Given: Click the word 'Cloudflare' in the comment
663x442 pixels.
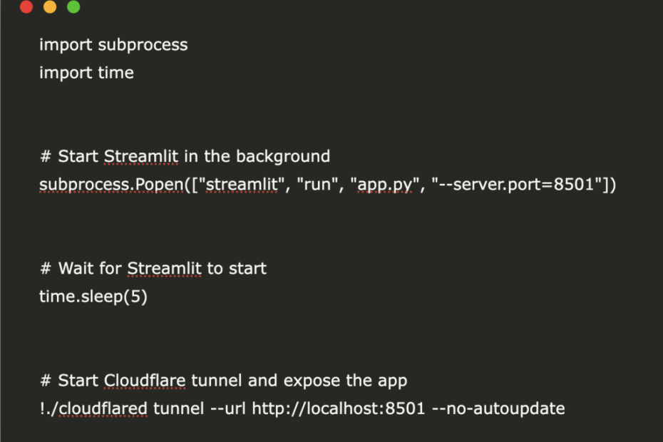Looking at the screenshot, I should click(x=145, y=381).
